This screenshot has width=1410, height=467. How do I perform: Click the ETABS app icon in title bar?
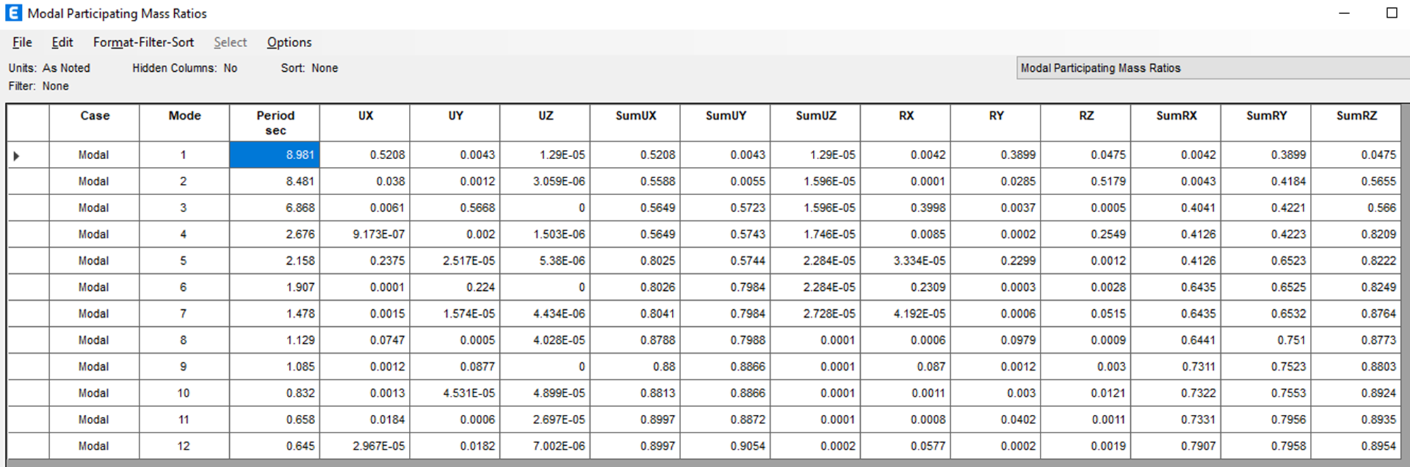tap(13, 13)
